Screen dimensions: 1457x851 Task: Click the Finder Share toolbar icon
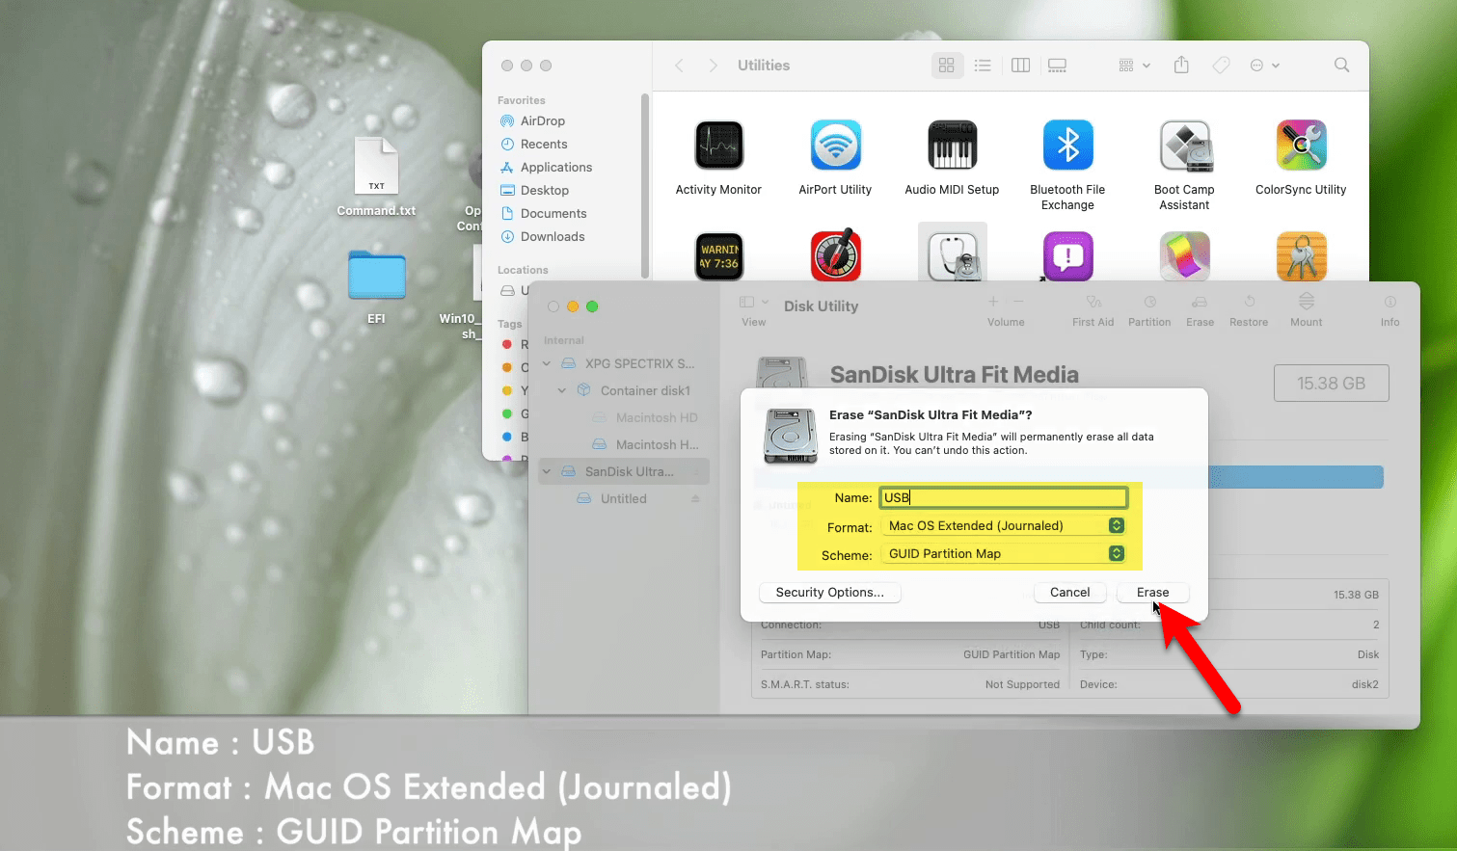click(x=1181, y=66)
